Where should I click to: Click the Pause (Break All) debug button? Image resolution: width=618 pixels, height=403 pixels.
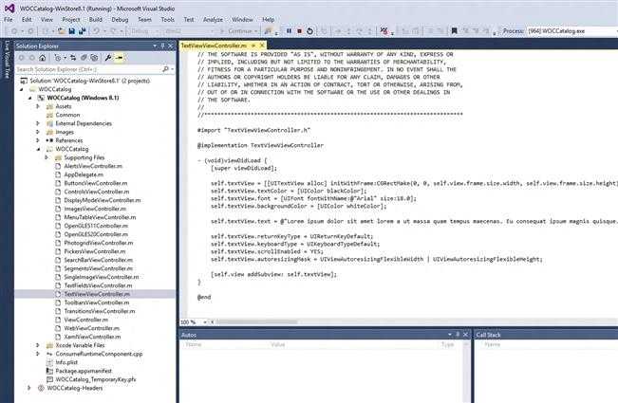pos(289,30)
